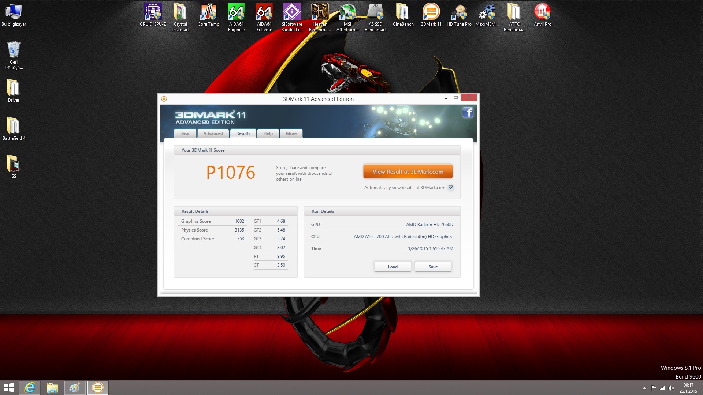Select the SS folder icon

coord(14,166)
